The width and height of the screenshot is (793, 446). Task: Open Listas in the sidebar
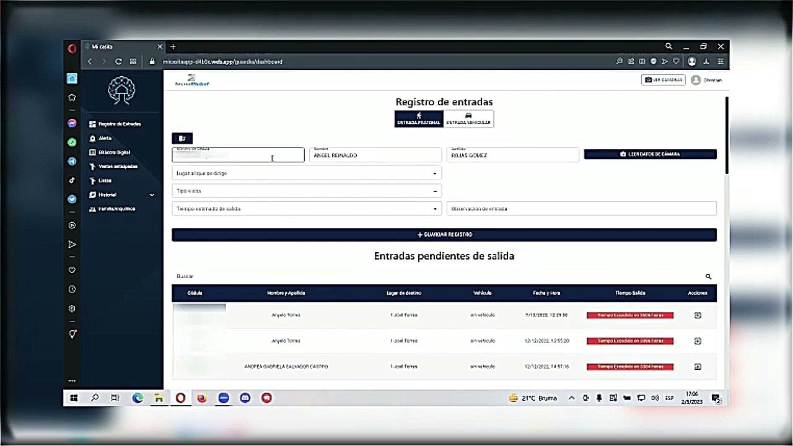tap(101, 180)
